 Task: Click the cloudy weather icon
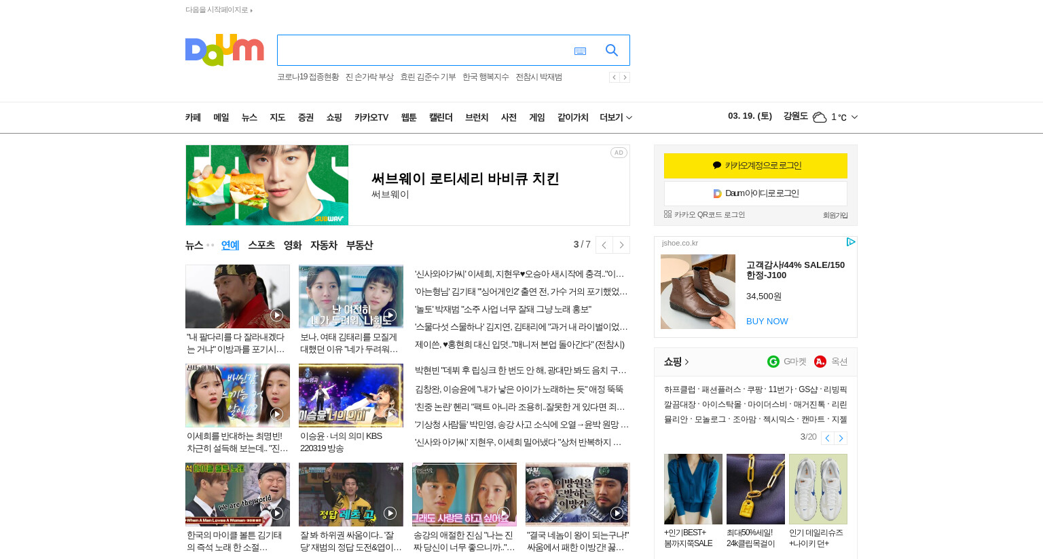[x=820, y=117]
